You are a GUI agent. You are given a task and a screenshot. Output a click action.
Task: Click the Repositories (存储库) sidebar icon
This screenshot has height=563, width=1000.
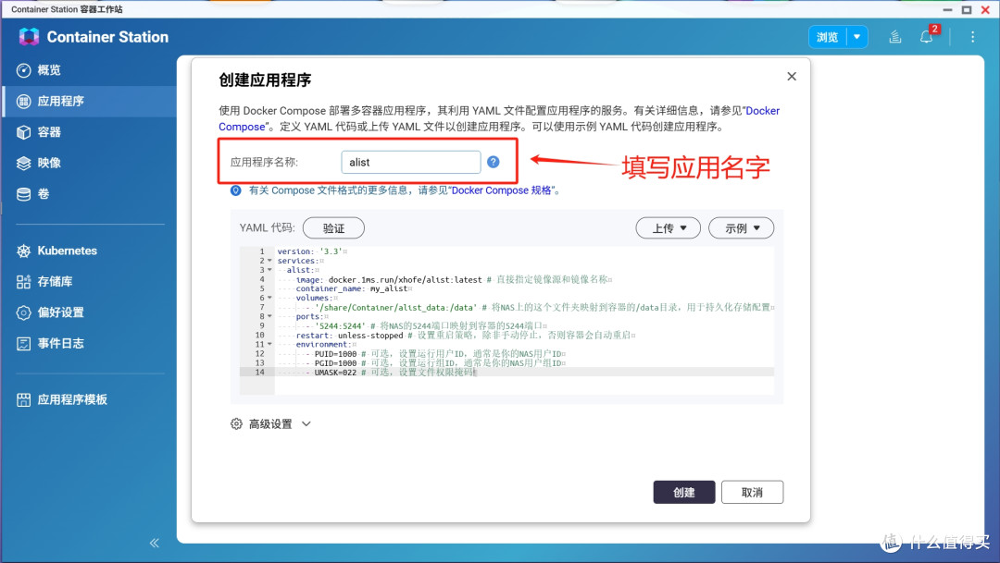click(x=23, y=281)
